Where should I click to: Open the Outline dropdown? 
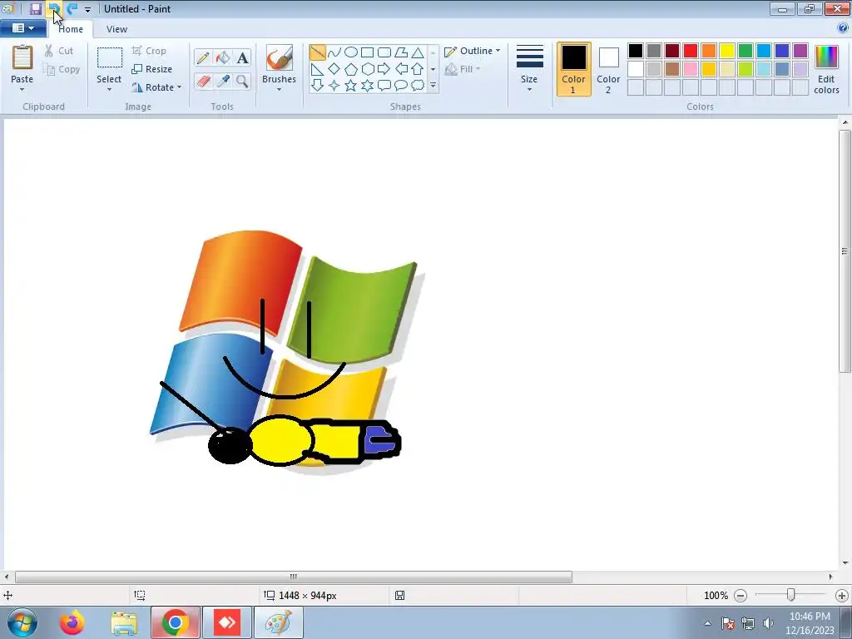[473, 51]
